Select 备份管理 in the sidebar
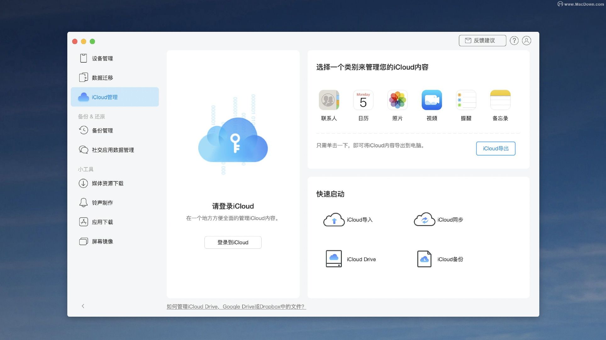606x340 pixels. (115, 130)
